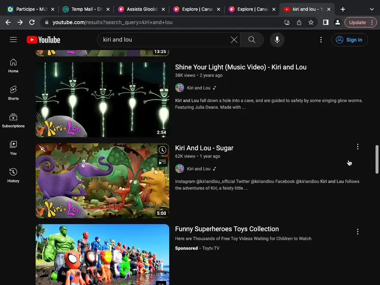Expand the tab search chevron
This screenshot has width=380, height=285.
click(x=371, y=9)
